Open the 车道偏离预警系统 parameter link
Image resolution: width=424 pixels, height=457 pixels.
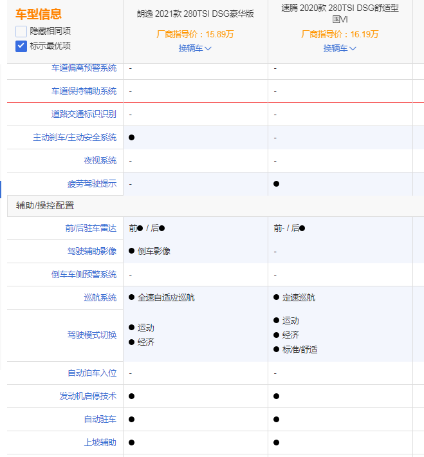84,68
